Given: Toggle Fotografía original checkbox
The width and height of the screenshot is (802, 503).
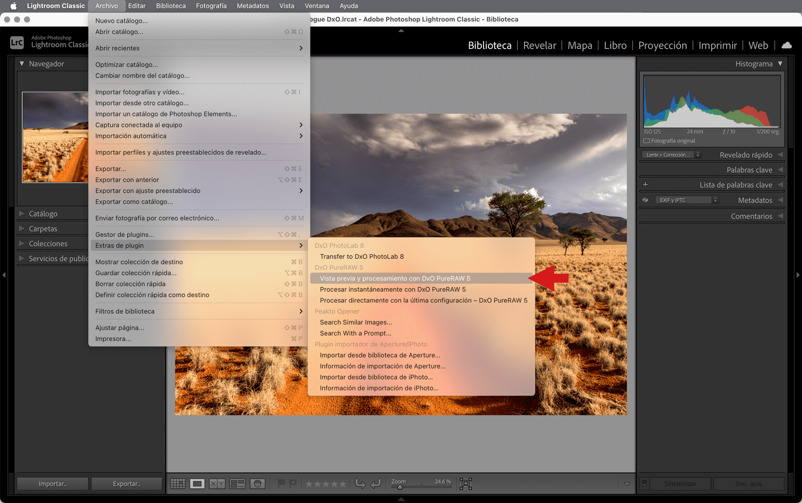Looking at the screenshot, I should (647, 141).
